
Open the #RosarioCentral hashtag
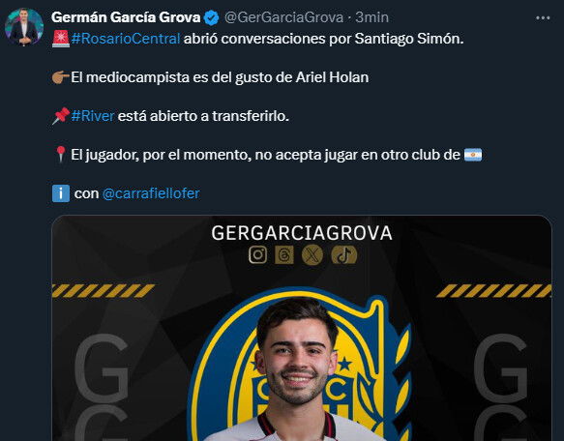point(126,39)
